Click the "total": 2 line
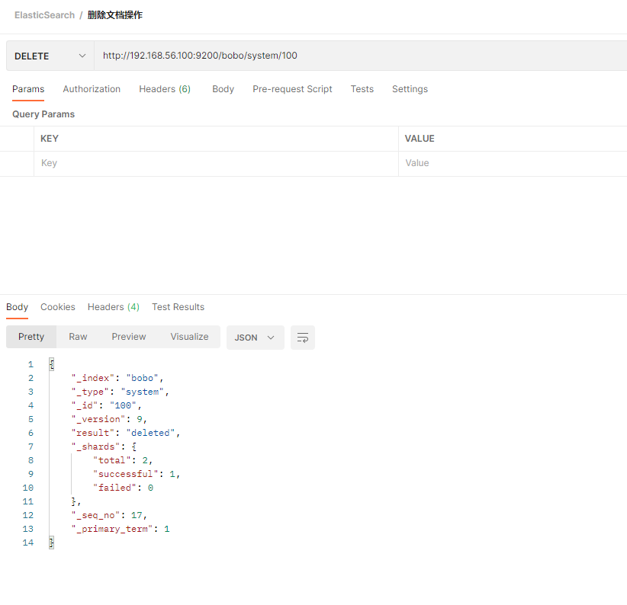 123,460
